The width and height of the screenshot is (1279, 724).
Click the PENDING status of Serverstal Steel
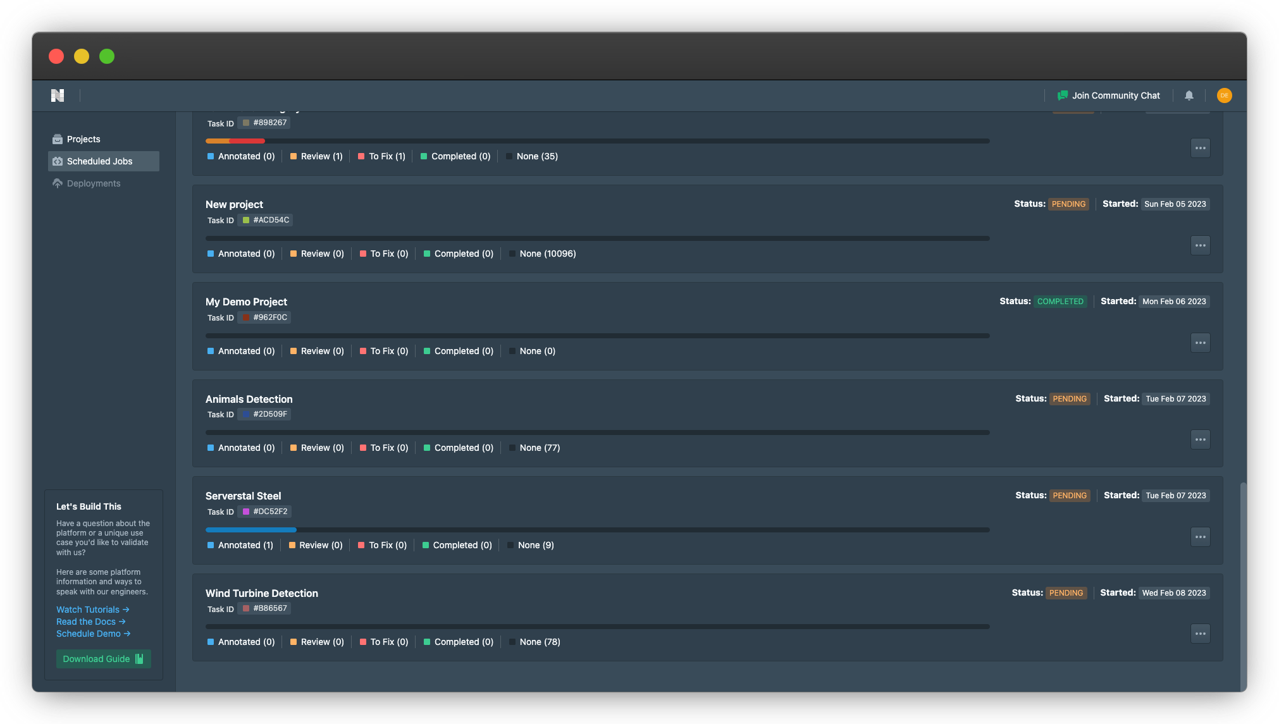1070,496
